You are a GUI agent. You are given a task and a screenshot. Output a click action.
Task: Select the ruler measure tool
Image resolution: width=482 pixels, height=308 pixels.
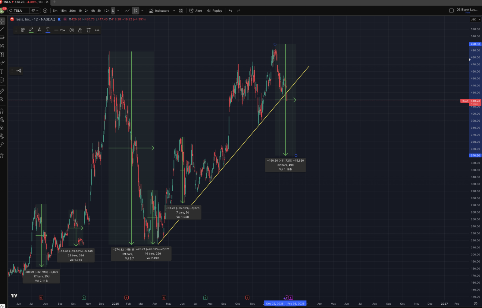click(2, 91)
